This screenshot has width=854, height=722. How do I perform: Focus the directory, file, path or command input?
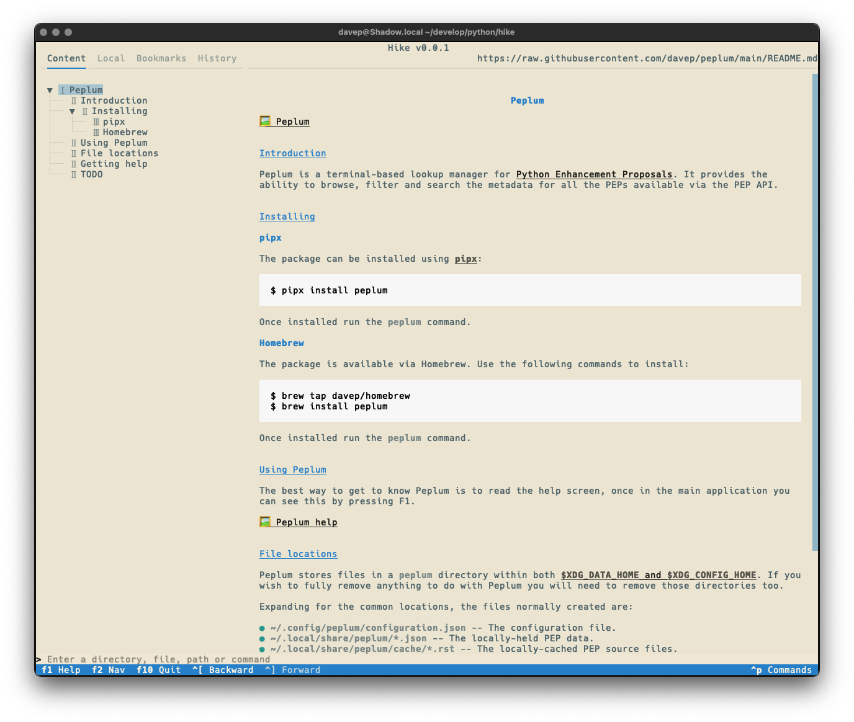point(248,659)
